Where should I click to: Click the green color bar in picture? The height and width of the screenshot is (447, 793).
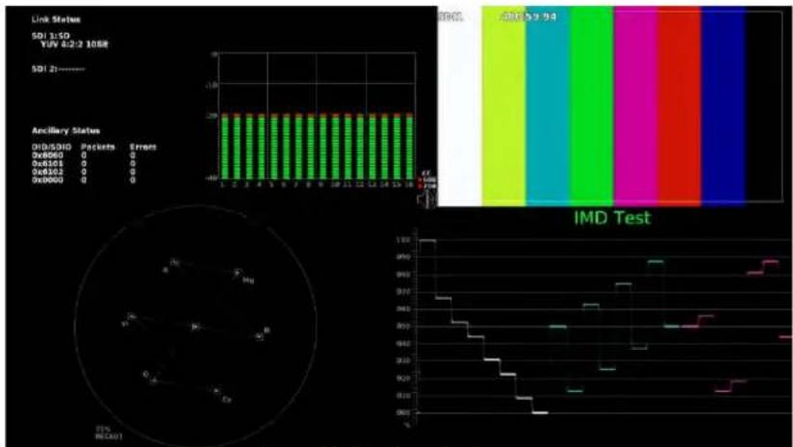coord(592,106)
